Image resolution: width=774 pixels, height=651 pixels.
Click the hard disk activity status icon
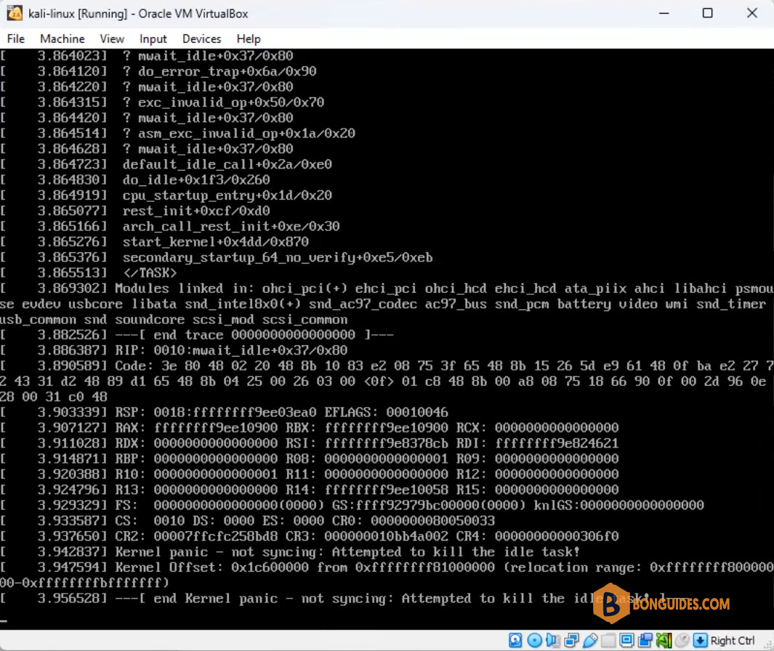pos(515,641)
